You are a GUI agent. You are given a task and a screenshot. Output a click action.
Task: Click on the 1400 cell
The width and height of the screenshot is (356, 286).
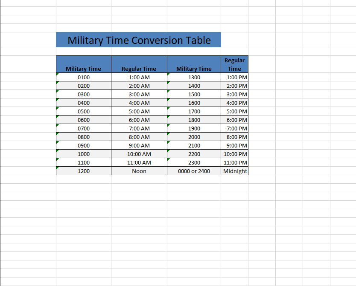[194, 86]
